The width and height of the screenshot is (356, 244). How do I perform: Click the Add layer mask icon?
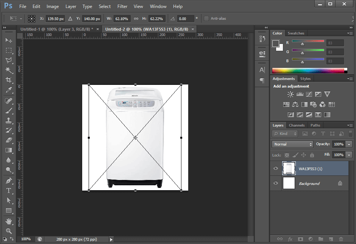click(300, 239)
